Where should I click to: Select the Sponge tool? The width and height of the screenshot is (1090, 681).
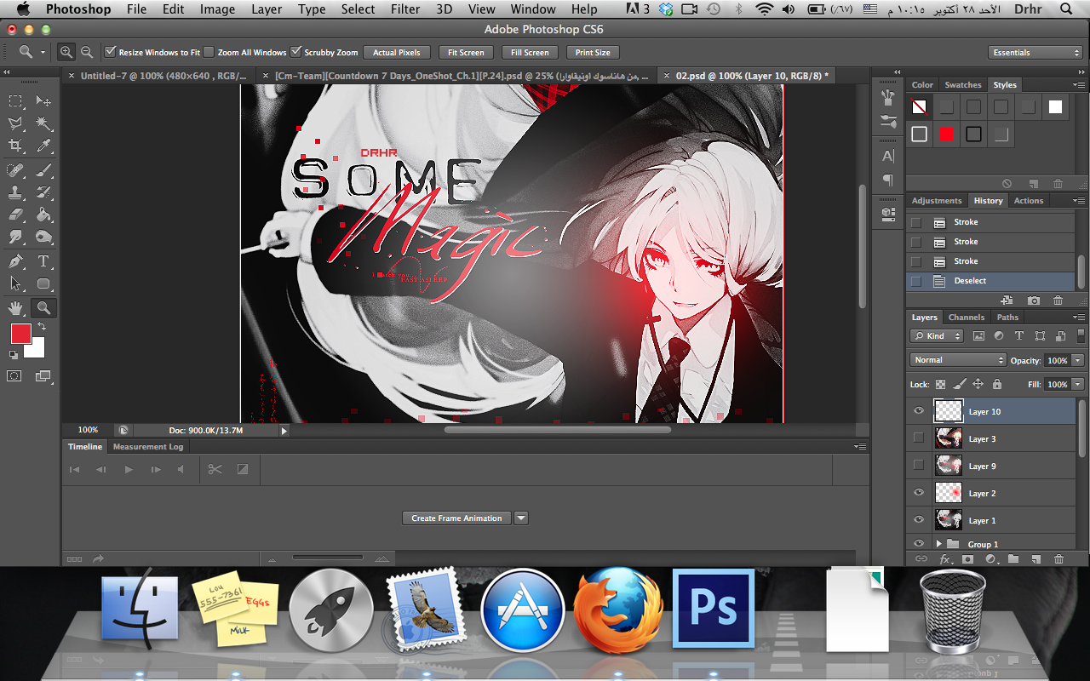point(43,237)
